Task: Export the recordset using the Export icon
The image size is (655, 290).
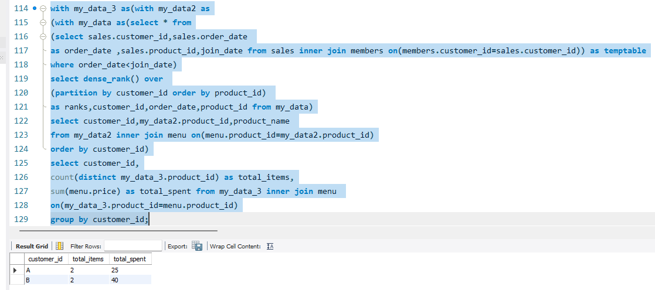Action: pyautogui.click(x=197, y=246)
